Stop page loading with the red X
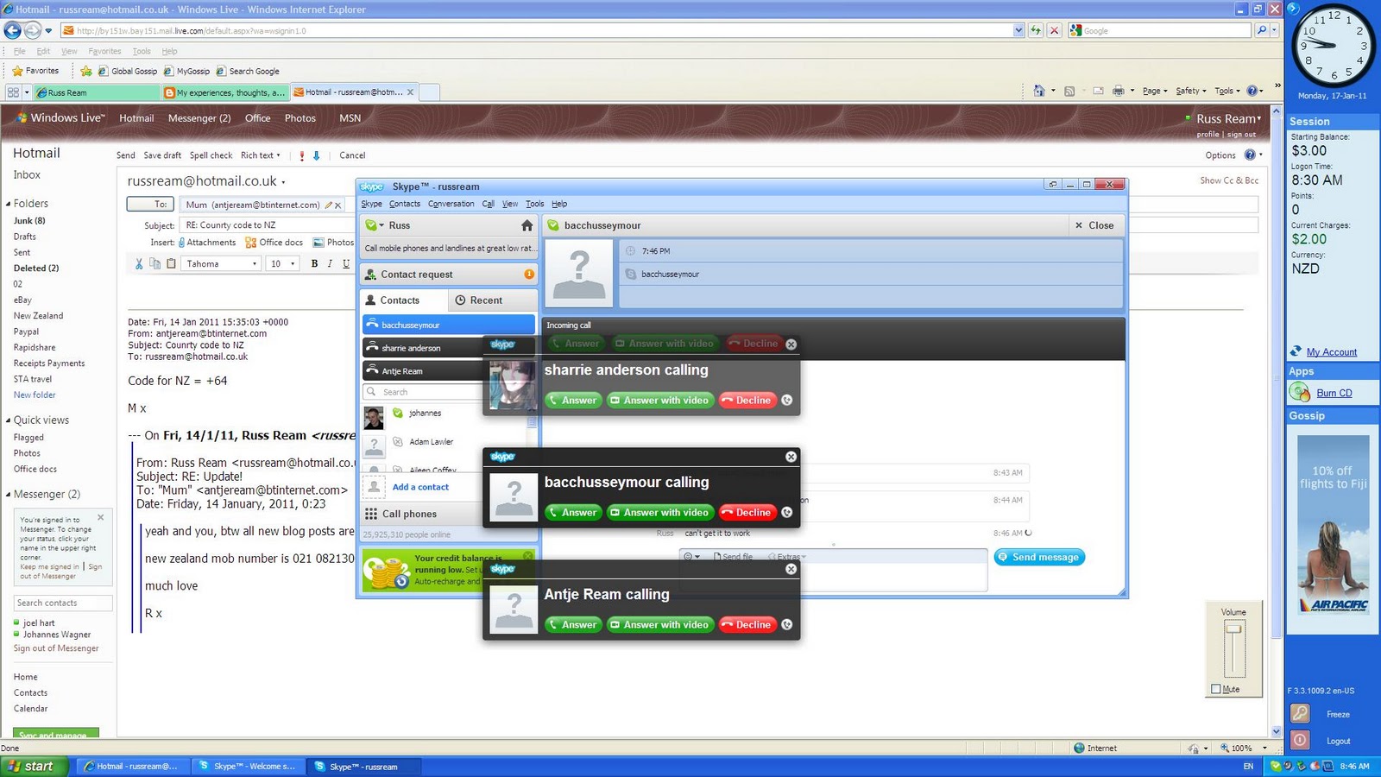The width and height of the screenshot is (1381, 777). coord(1054,30)
